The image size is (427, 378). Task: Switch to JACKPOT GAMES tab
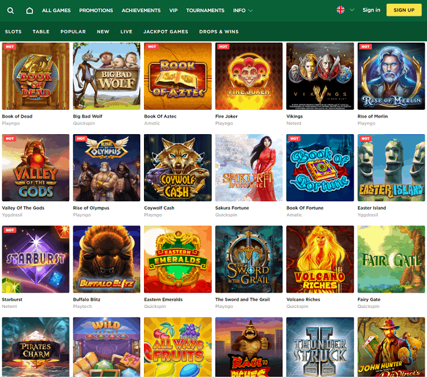165,32
